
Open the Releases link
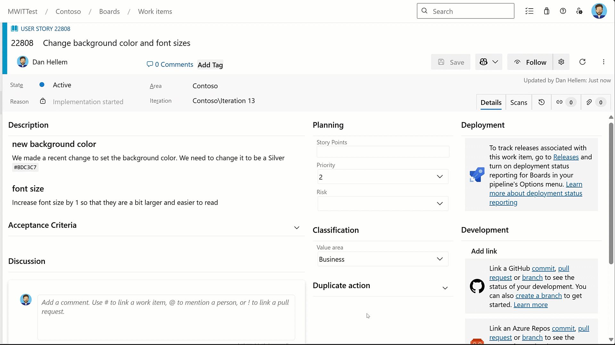pos(566,157)
